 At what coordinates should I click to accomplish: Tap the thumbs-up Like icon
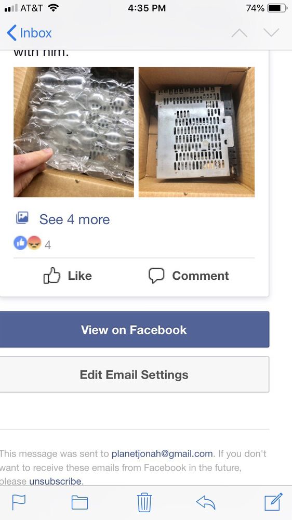coord(52,276)
